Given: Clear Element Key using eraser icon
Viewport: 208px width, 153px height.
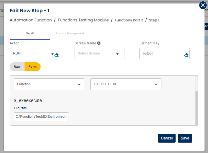Looking at the screenshot, I should (186, 55).
